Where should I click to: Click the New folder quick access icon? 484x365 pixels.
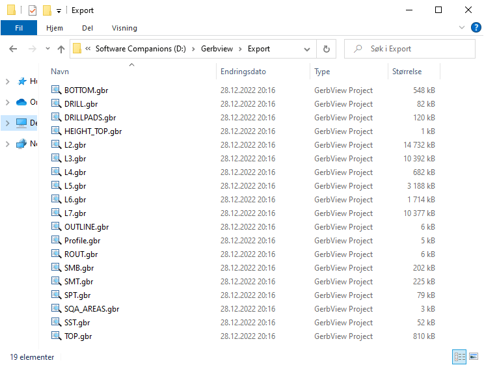click(47, 10)
